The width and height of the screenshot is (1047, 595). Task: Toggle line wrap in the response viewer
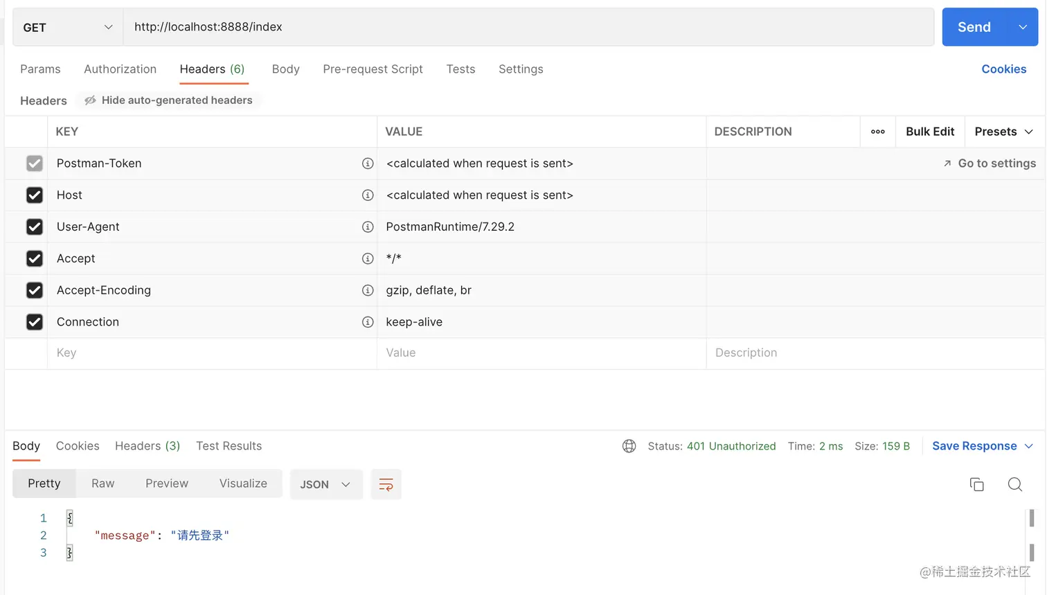[x=386, y=484]
